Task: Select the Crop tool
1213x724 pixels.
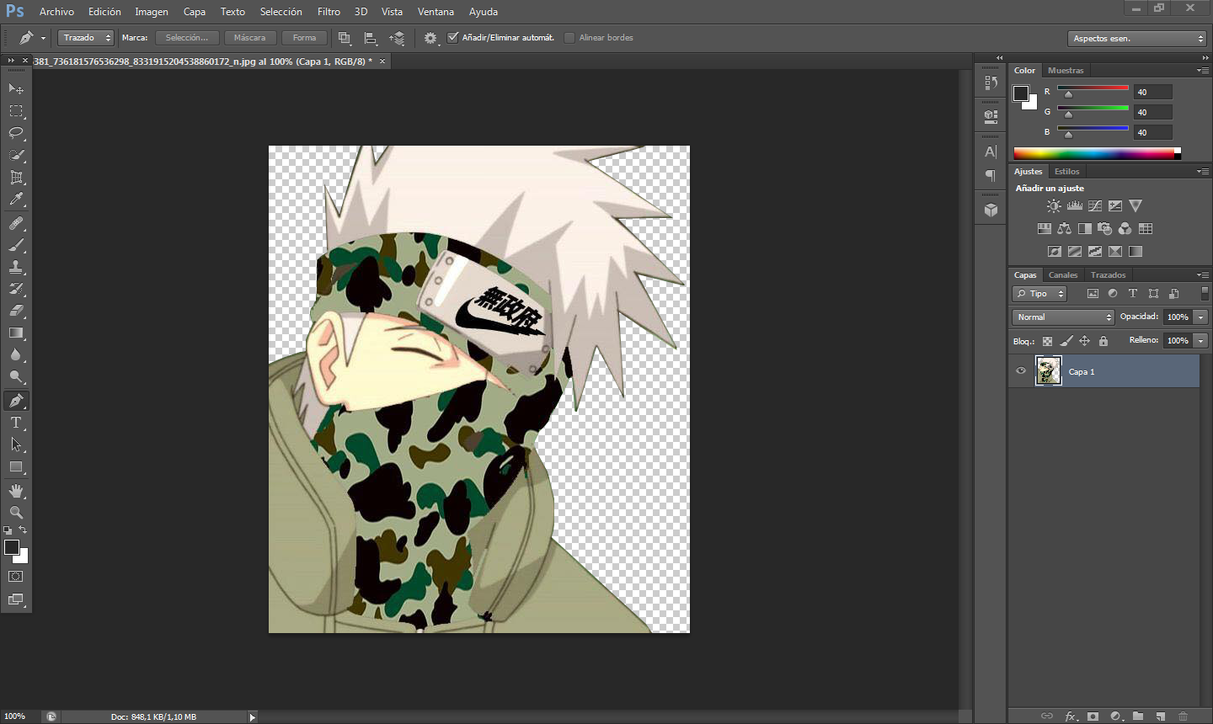Action: 16,178
